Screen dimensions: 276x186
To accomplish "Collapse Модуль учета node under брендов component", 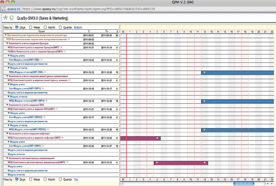I will (9, 56).
